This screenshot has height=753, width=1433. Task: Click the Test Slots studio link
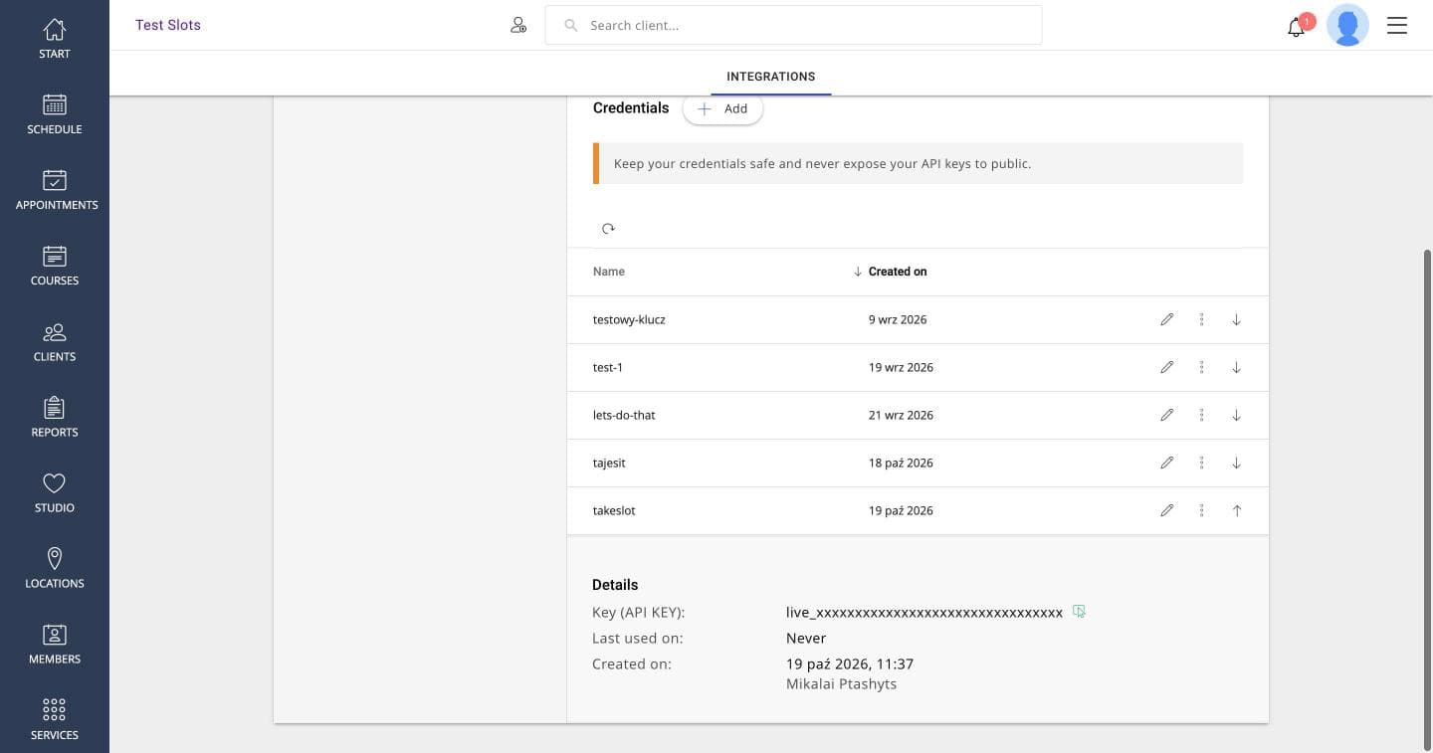[x=168, y=25]
